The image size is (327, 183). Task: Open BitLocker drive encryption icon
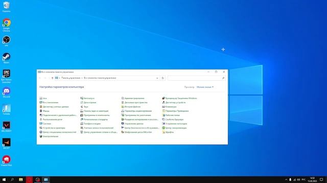click(123, 132)
